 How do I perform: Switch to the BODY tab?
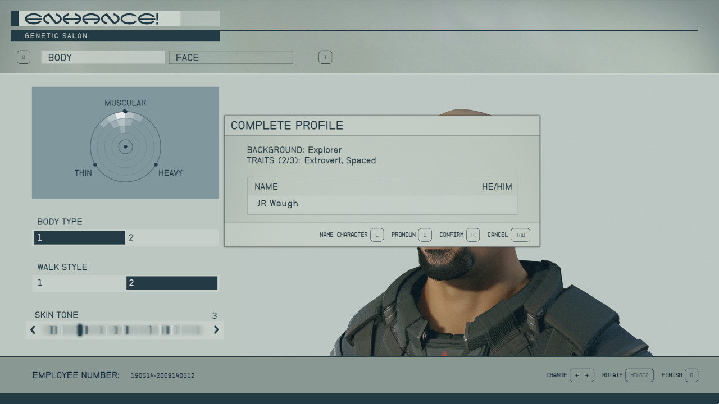103,57
